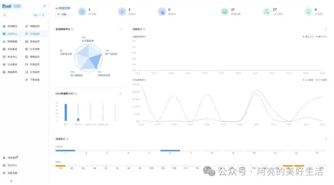Open 认证服务 in the sidebar
Viewport: 334px width, 185px height.
[10, 65]
